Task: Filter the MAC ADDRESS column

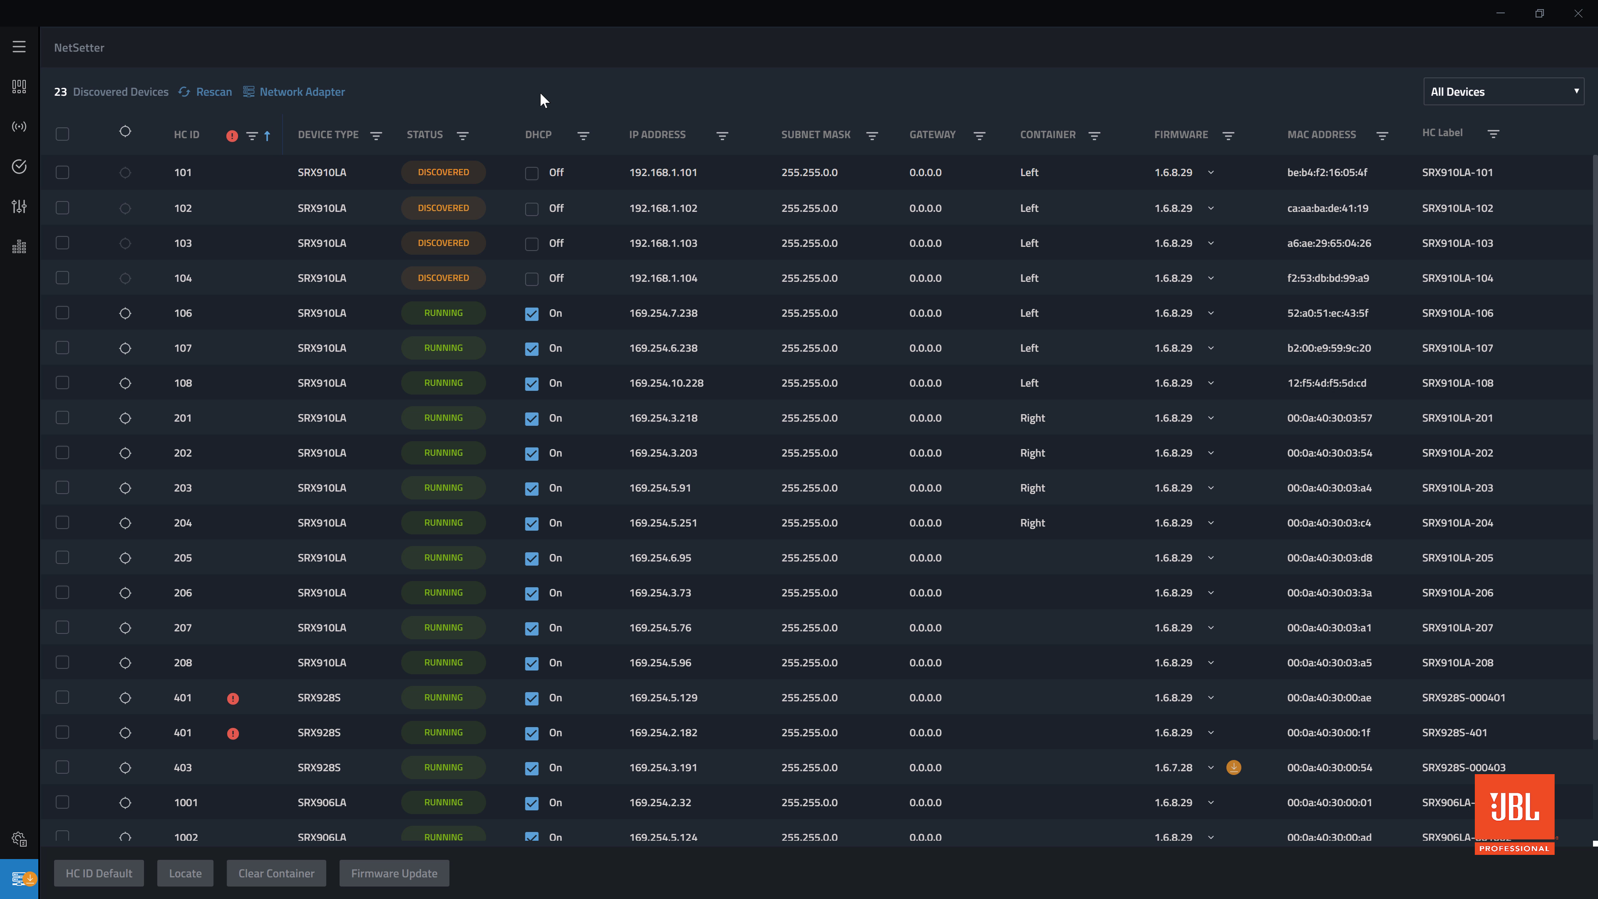Action: click(x=1382, y=136)
